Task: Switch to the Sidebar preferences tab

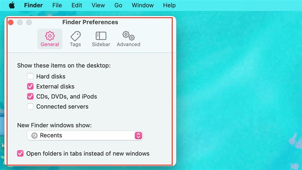Action: pyautogui.click(x=101, y=39)
